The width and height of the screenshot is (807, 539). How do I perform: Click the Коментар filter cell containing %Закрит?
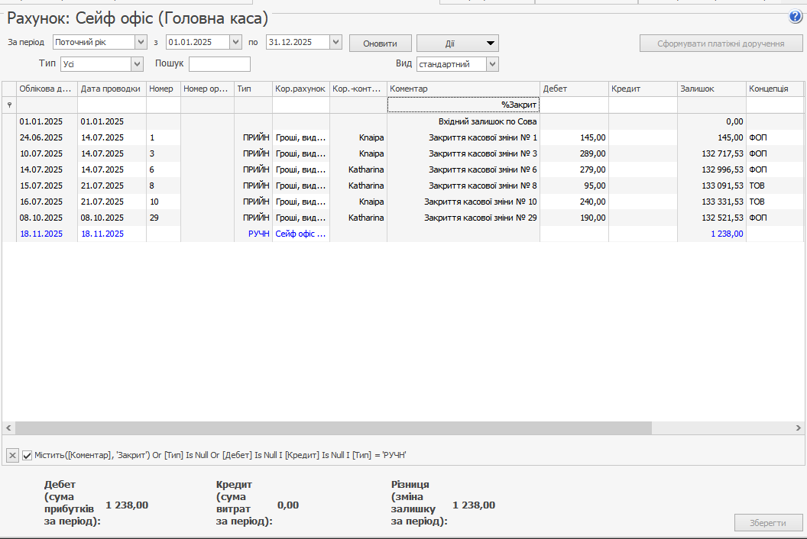[463, 105]
